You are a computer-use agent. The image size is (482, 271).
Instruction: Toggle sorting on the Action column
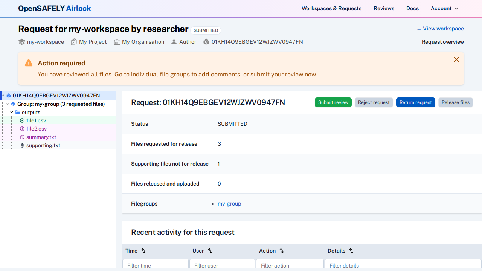[282, 251]
